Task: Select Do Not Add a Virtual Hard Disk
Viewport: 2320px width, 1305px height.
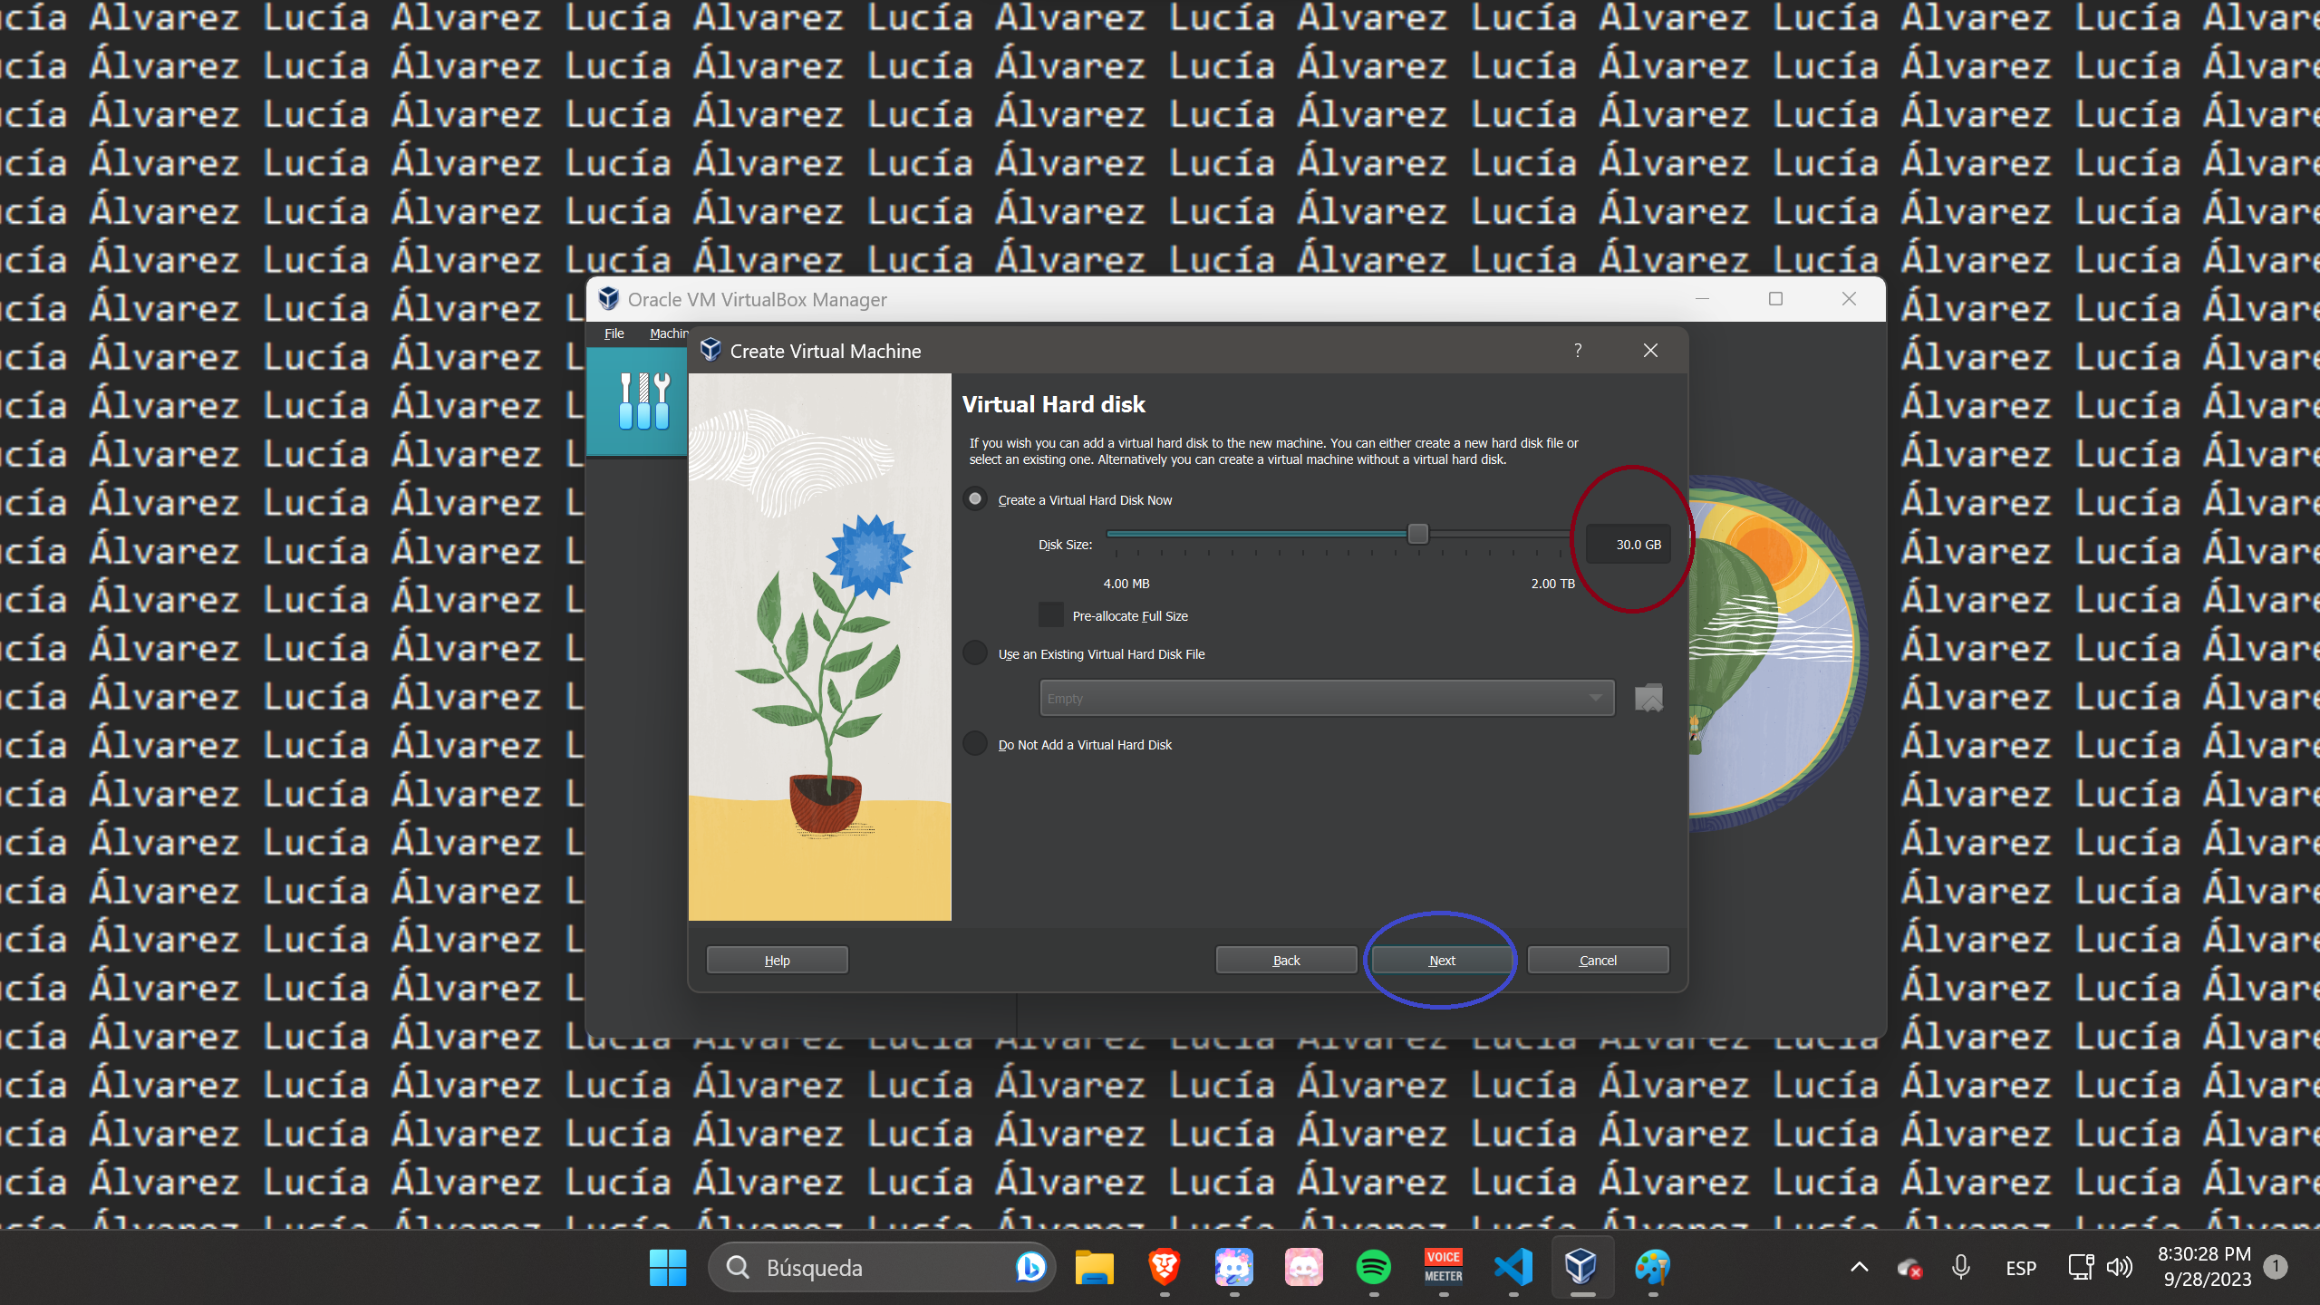Action: point(977,744)
